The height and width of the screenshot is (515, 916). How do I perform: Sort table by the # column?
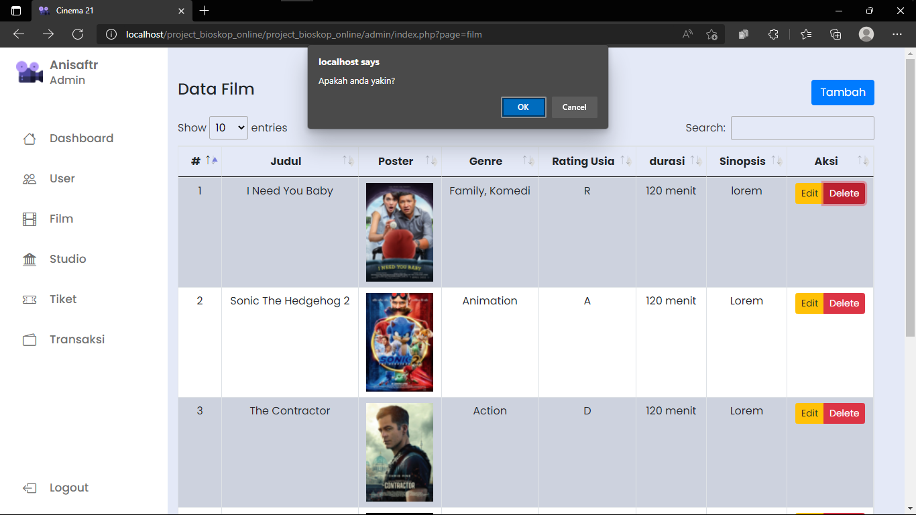[x=200, y=161]
